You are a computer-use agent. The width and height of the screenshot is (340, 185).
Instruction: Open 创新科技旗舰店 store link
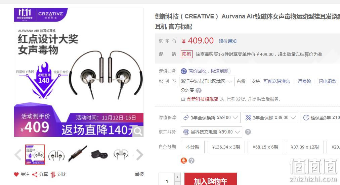coord(202,99)
